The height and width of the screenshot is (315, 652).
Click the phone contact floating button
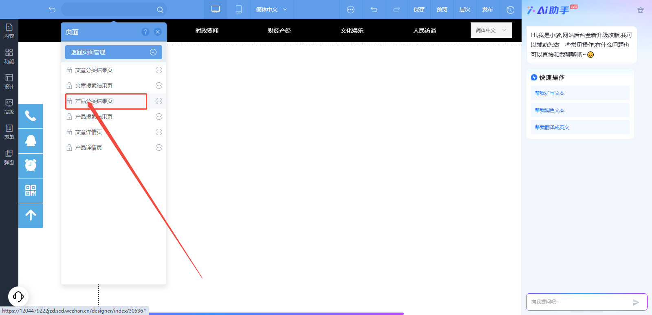pyautogui.click(x=31, y=116)
